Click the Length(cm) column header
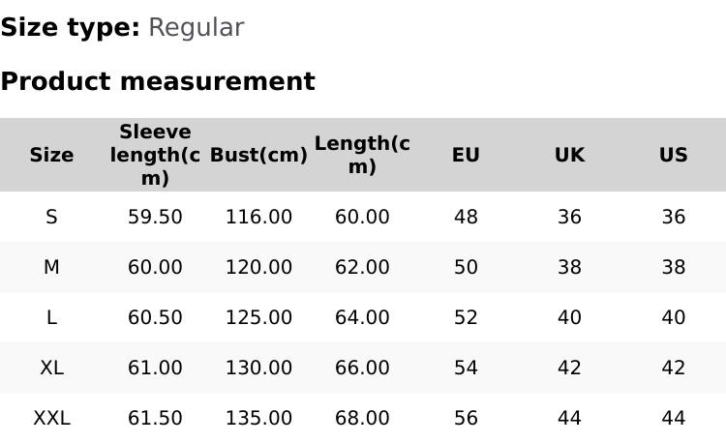726x443 pixels. 362,155
